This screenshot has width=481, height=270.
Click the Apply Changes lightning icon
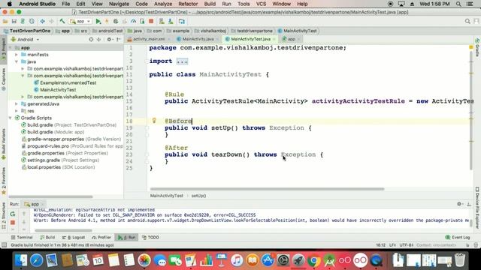(x=107, y=22)
